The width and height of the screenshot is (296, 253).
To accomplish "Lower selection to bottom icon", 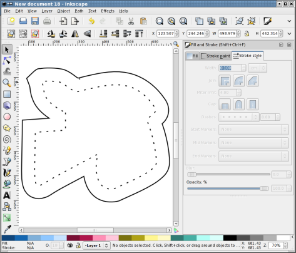I will 103,33.
